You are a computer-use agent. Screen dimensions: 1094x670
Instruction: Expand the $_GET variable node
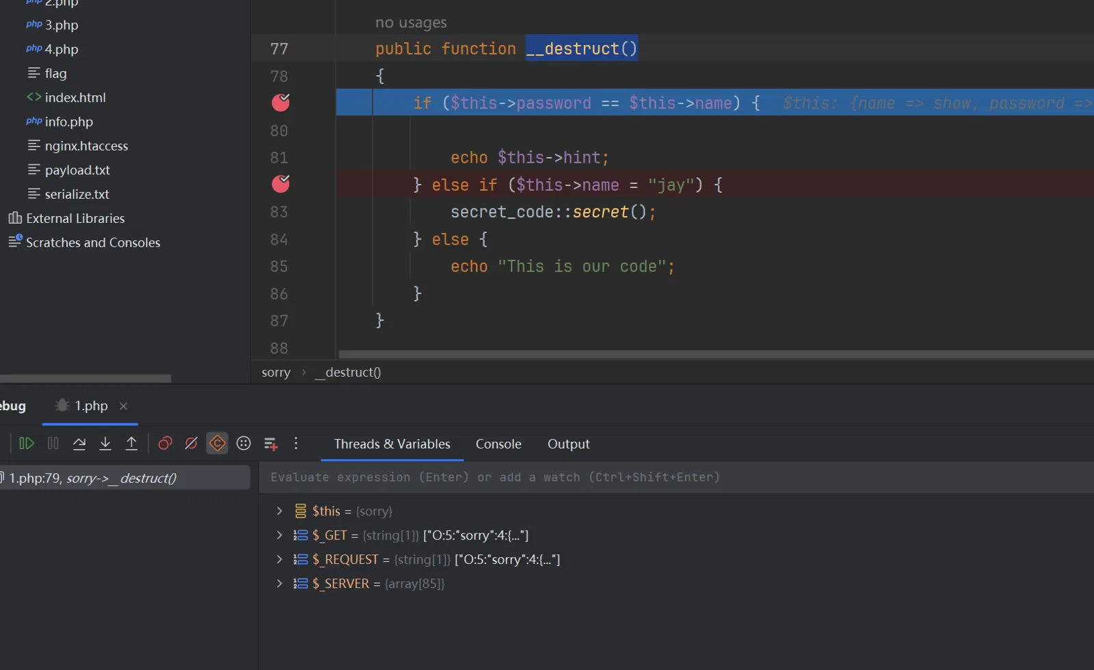click(x=279, y=535)
